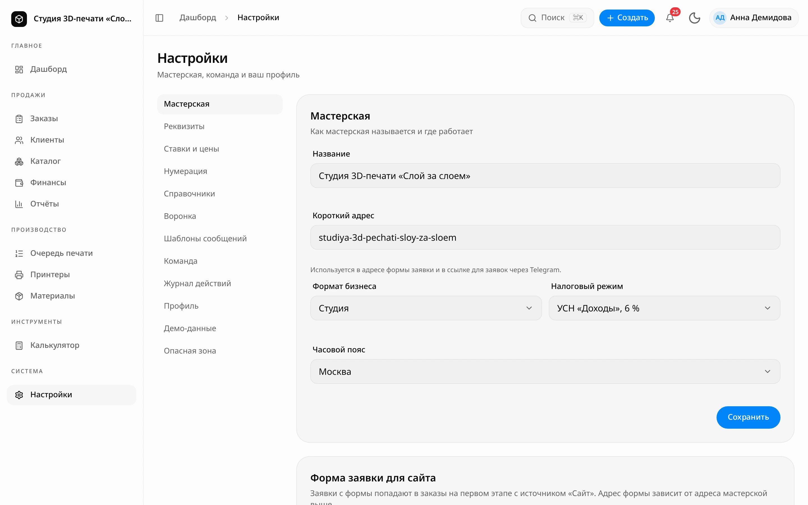The width and height of the screenshot is (808, 505).
Task: Select the Мастерская settings tab
Action: click(220, 104)
